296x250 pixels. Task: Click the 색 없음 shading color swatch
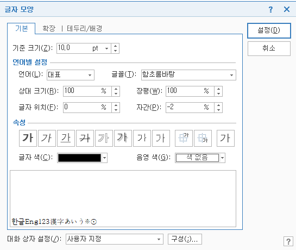tap(197, 158)
